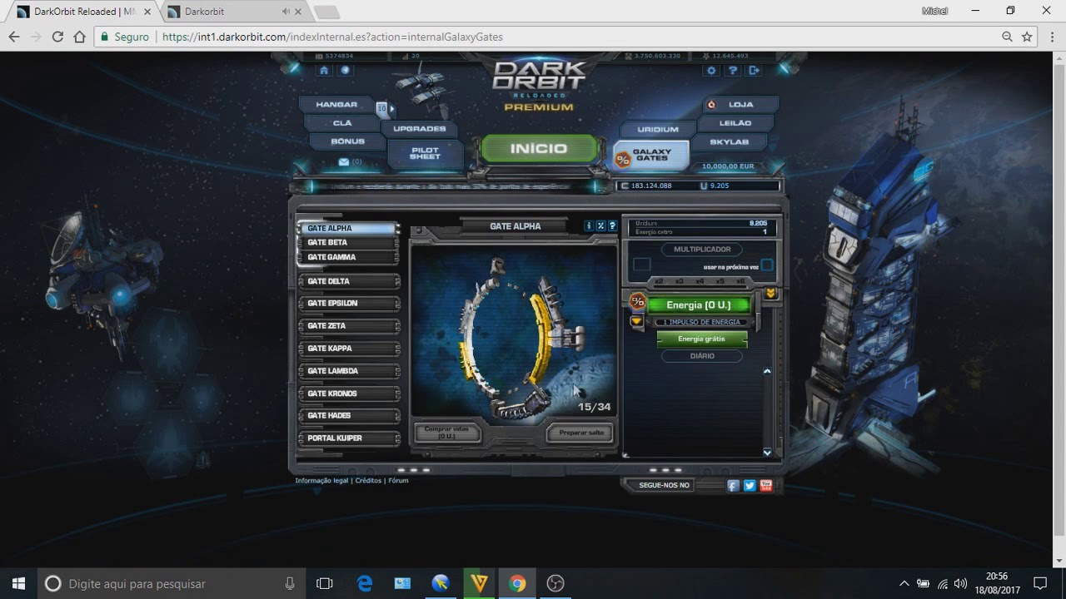Click the Energia grátis button
Image resolution: width=1066 pixels, height=599 pixels.
coord(701,339)
